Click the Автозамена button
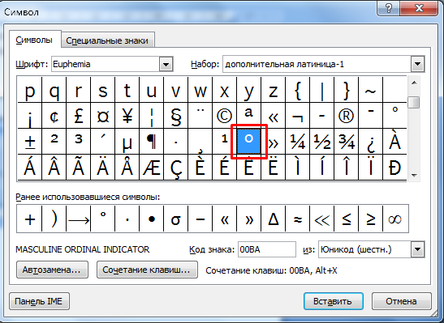Image resolution: width=444 pixels, height=323 pixels. pyautogui.click(x=52, y=270)
